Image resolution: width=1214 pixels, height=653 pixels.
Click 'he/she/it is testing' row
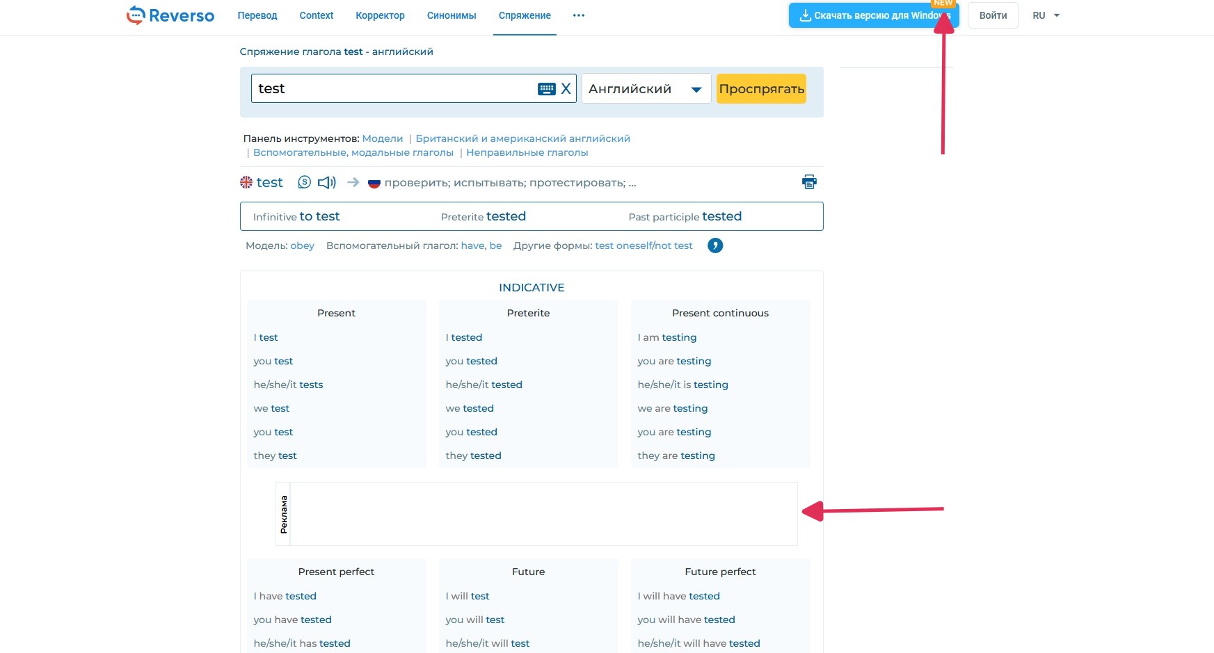point(683,385)
